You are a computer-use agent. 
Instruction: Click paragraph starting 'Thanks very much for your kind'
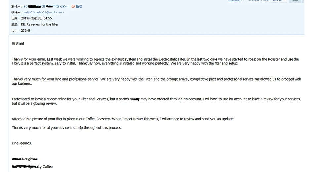click(156, 81)
